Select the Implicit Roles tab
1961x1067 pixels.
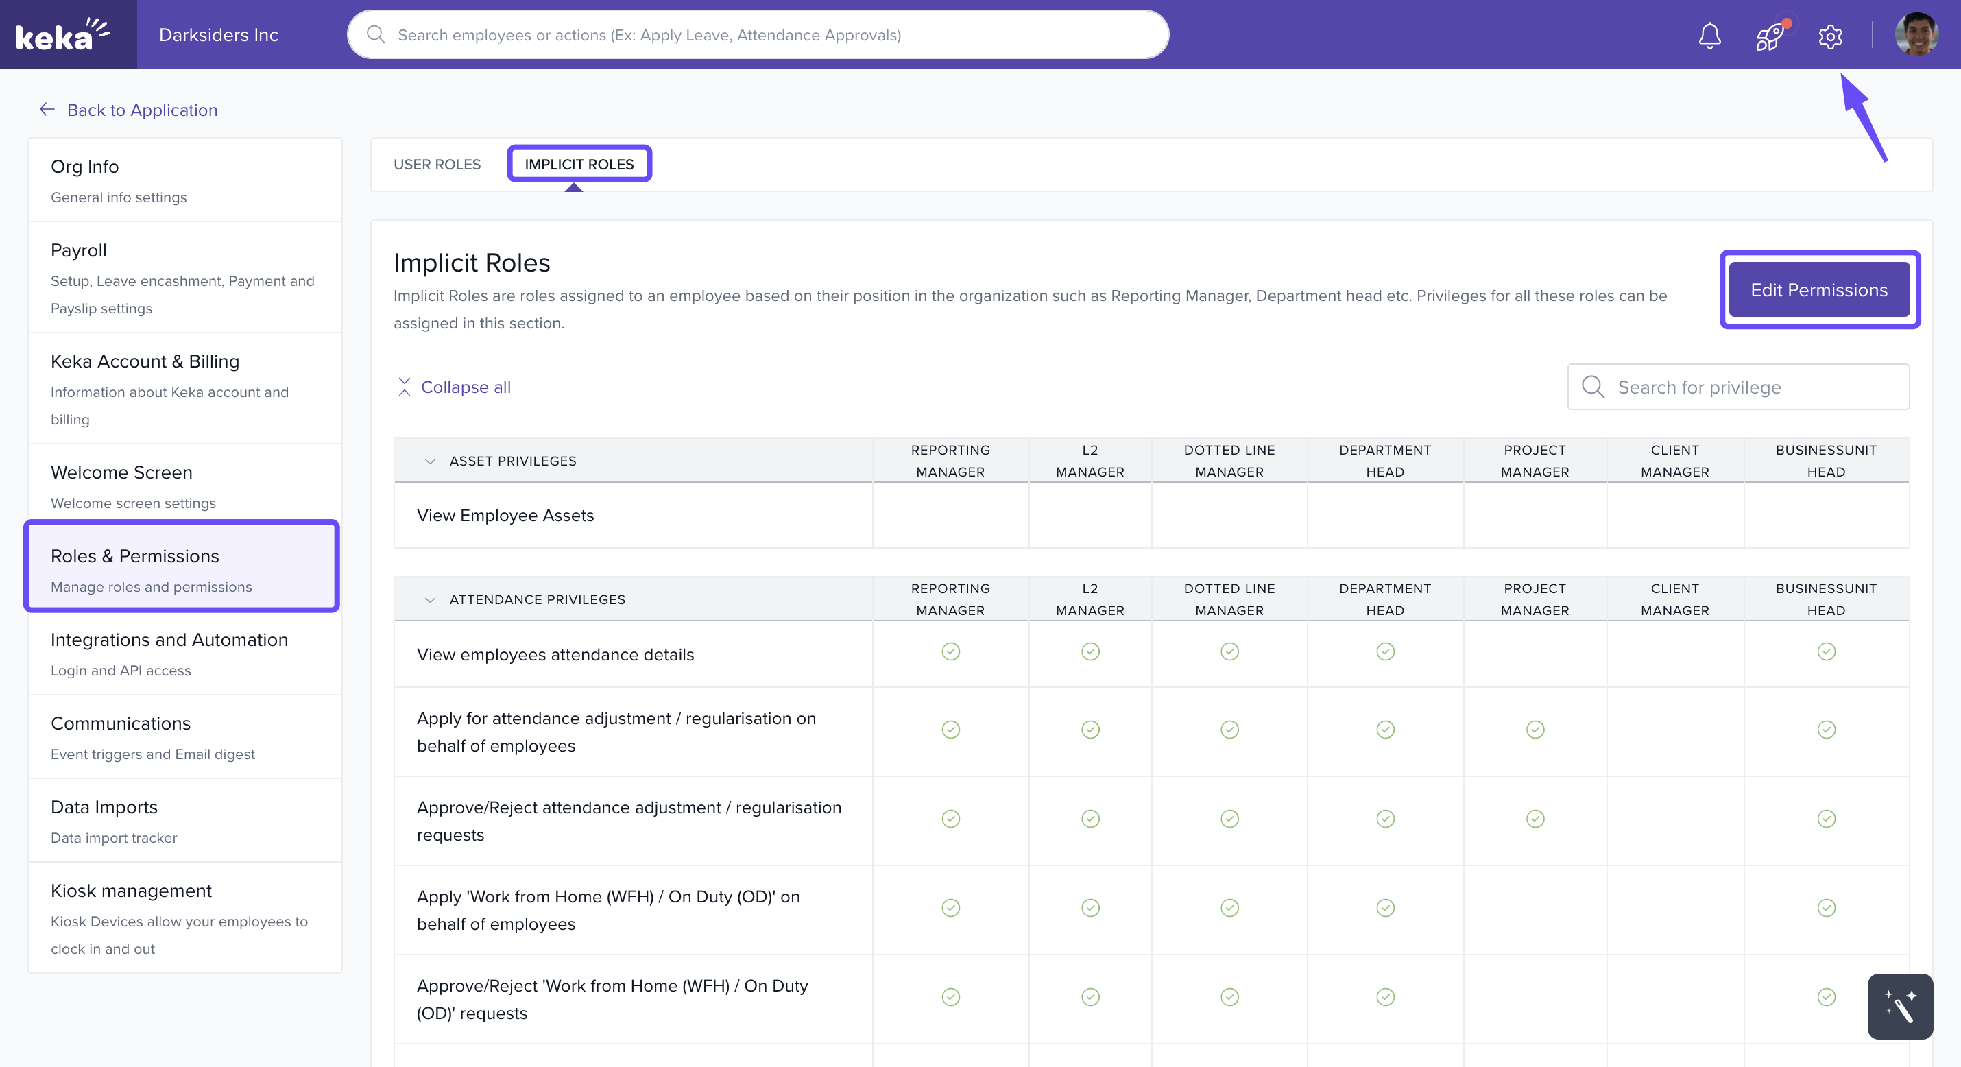(x=579, y=165)
